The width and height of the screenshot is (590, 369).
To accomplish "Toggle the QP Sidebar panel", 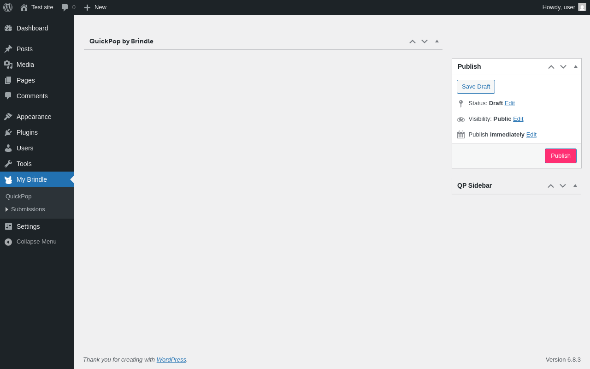I will pos(575,185).
